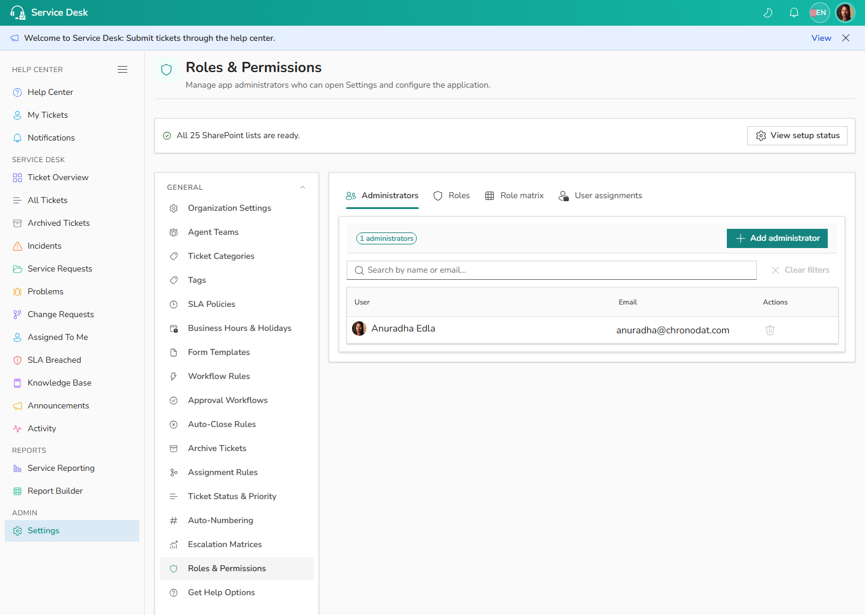Open Ticket Status & Priority settings
The image size is (865, 615).
coord(237,496)
